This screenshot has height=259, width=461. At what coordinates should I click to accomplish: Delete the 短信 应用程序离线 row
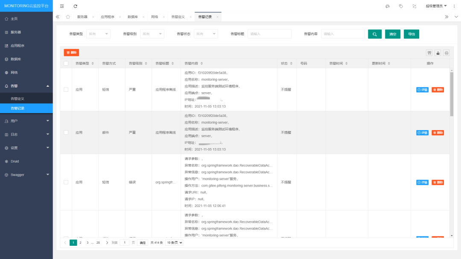pyautogui.click(x=438, y=90)
